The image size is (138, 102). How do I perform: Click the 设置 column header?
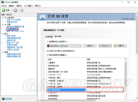pyautogui.click(x=88, y=59)
